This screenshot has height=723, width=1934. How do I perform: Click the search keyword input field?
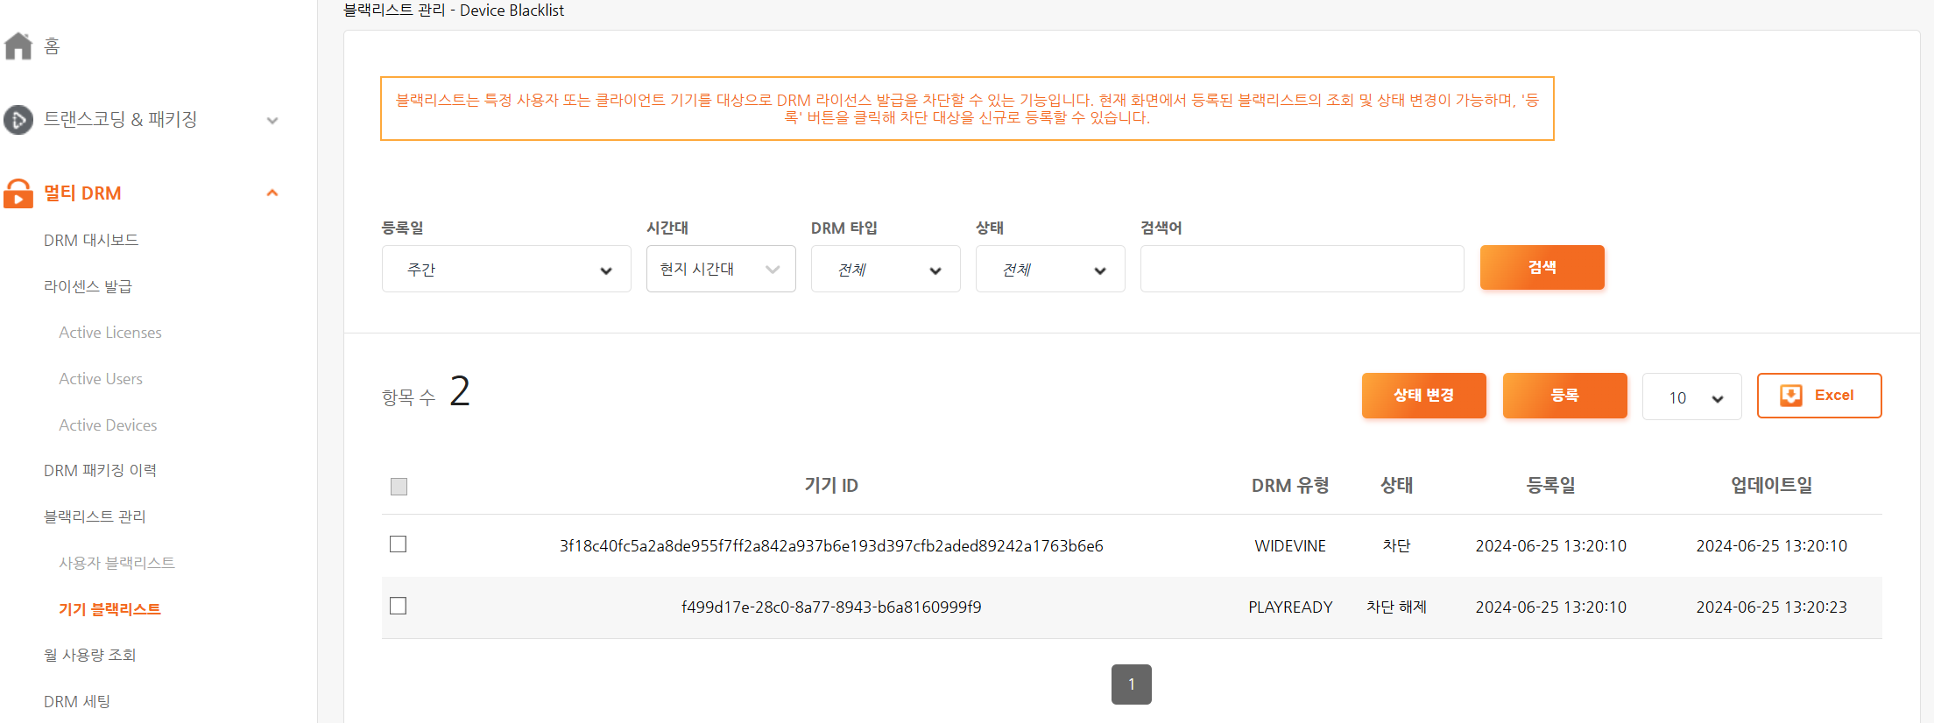(x=1302, y=269)
